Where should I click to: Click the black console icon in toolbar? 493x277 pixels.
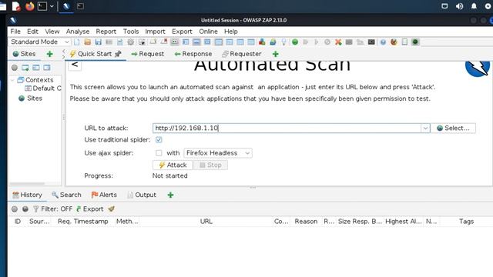pos(371,42)
